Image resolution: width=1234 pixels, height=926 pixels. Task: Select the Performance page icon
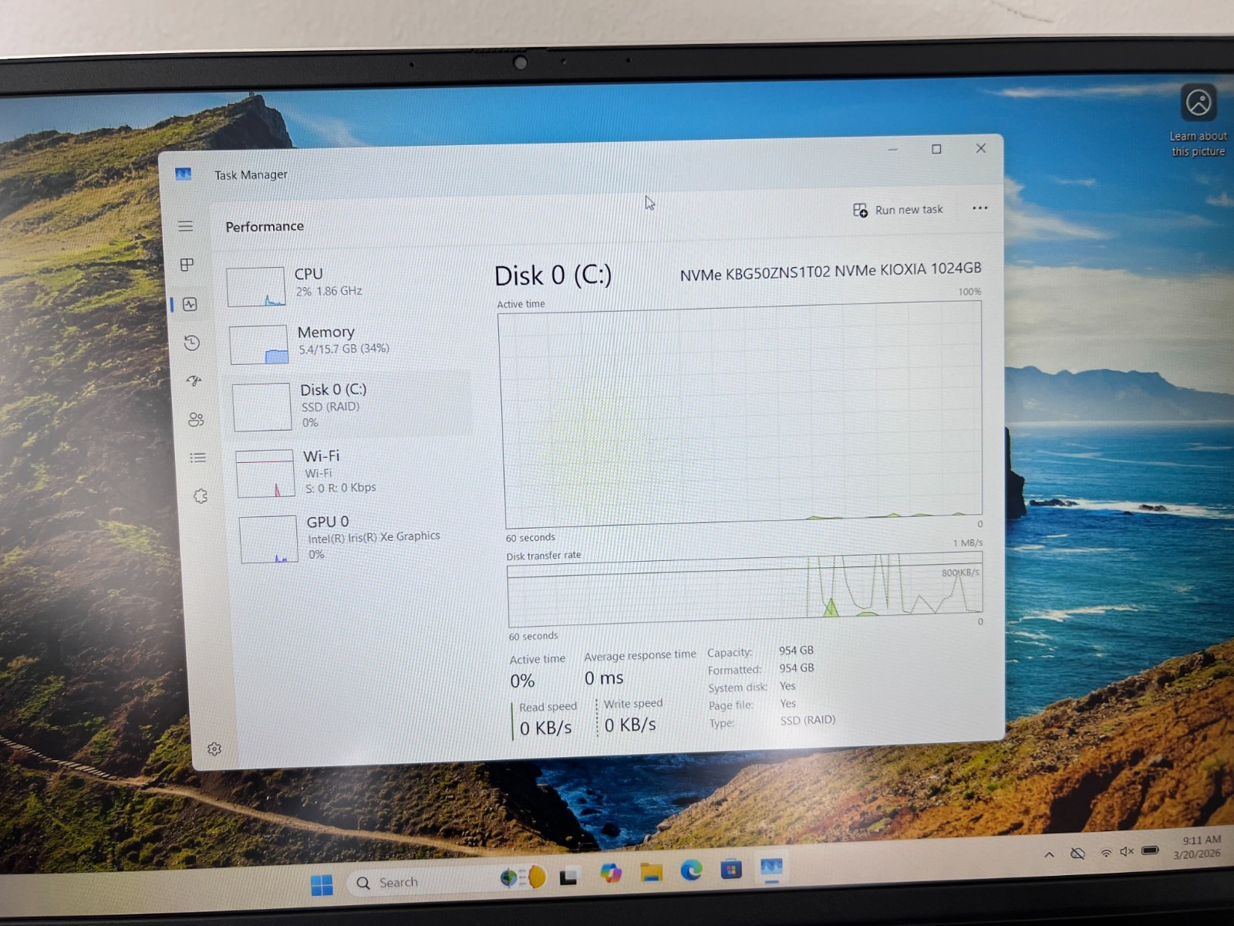click(190, 304)
